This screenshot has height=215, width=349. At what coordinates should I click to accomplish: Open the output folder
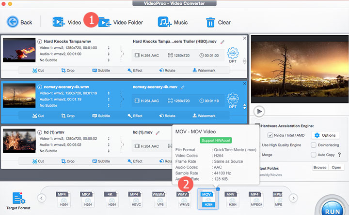[336, 168]
